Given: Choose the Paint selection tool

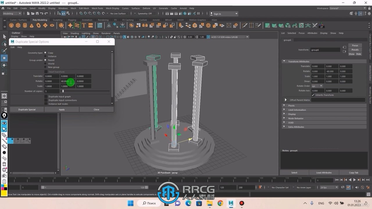Looking at the screenshot, I should click(4, 51).
